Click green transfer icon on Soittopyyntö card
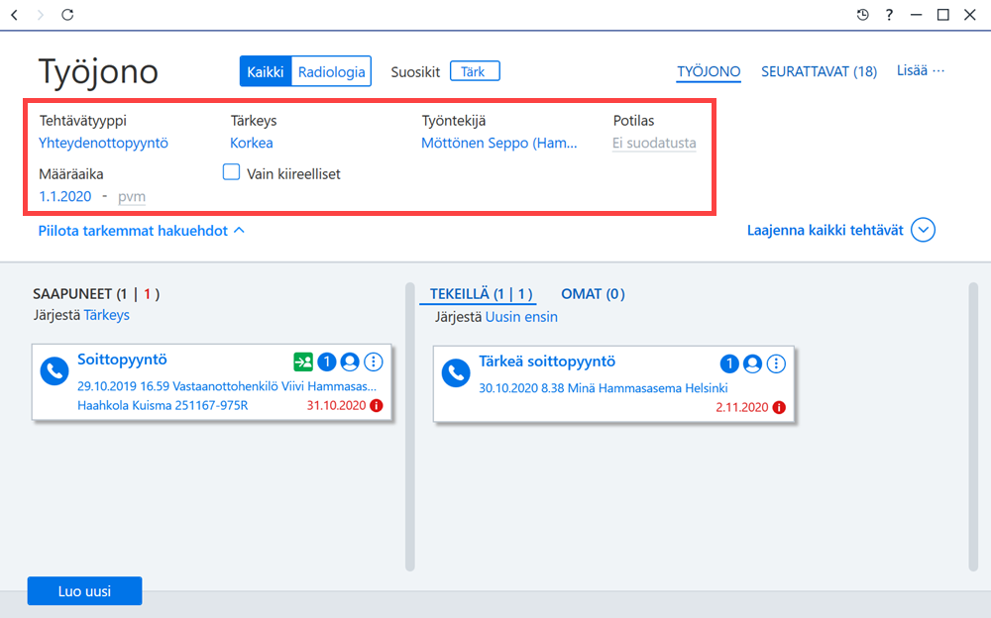This screenshot has width=991, height=618. click(303, 362)
